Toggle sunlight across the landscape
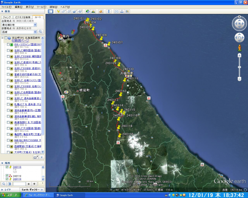Screen dimensions: 248x198 pos(93,11)
